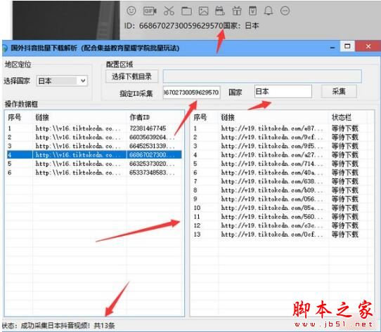Screen dimensions: 381x332
Task: Click the GIF icon in chat toolbar
Action: pyautogui.click(x=150, y=11)
